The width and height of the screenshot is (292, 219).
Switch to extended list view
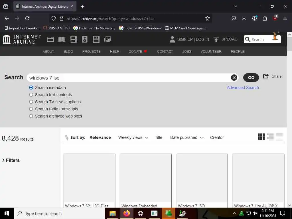(270, 137)
